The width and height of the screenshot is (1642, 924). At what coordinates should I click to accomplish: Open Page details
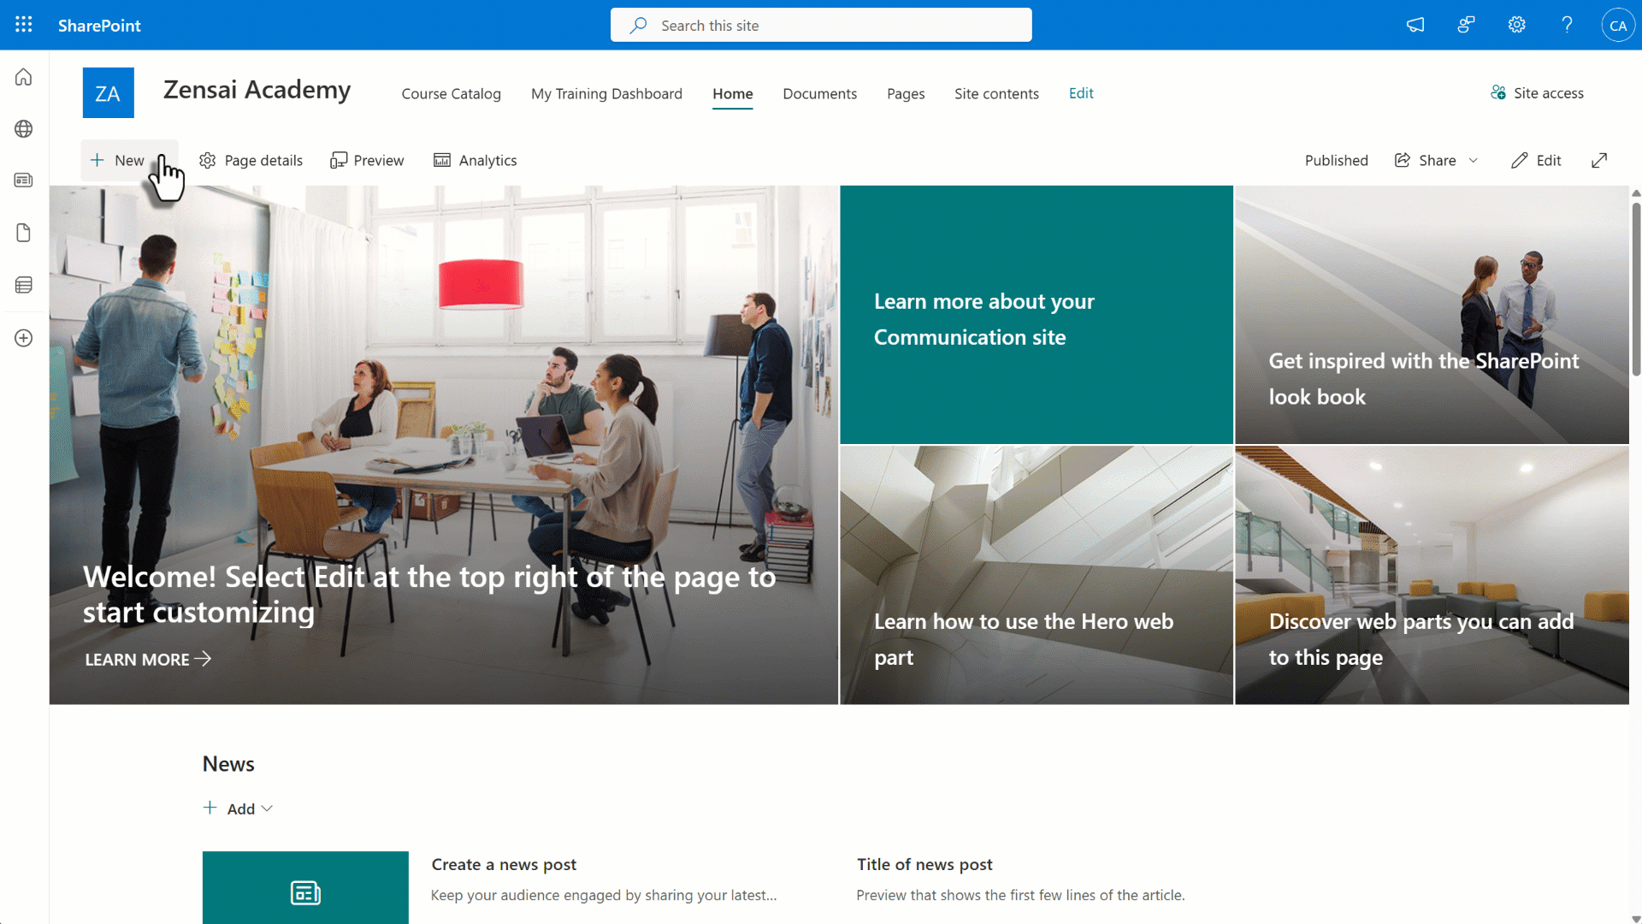[251, 160]
